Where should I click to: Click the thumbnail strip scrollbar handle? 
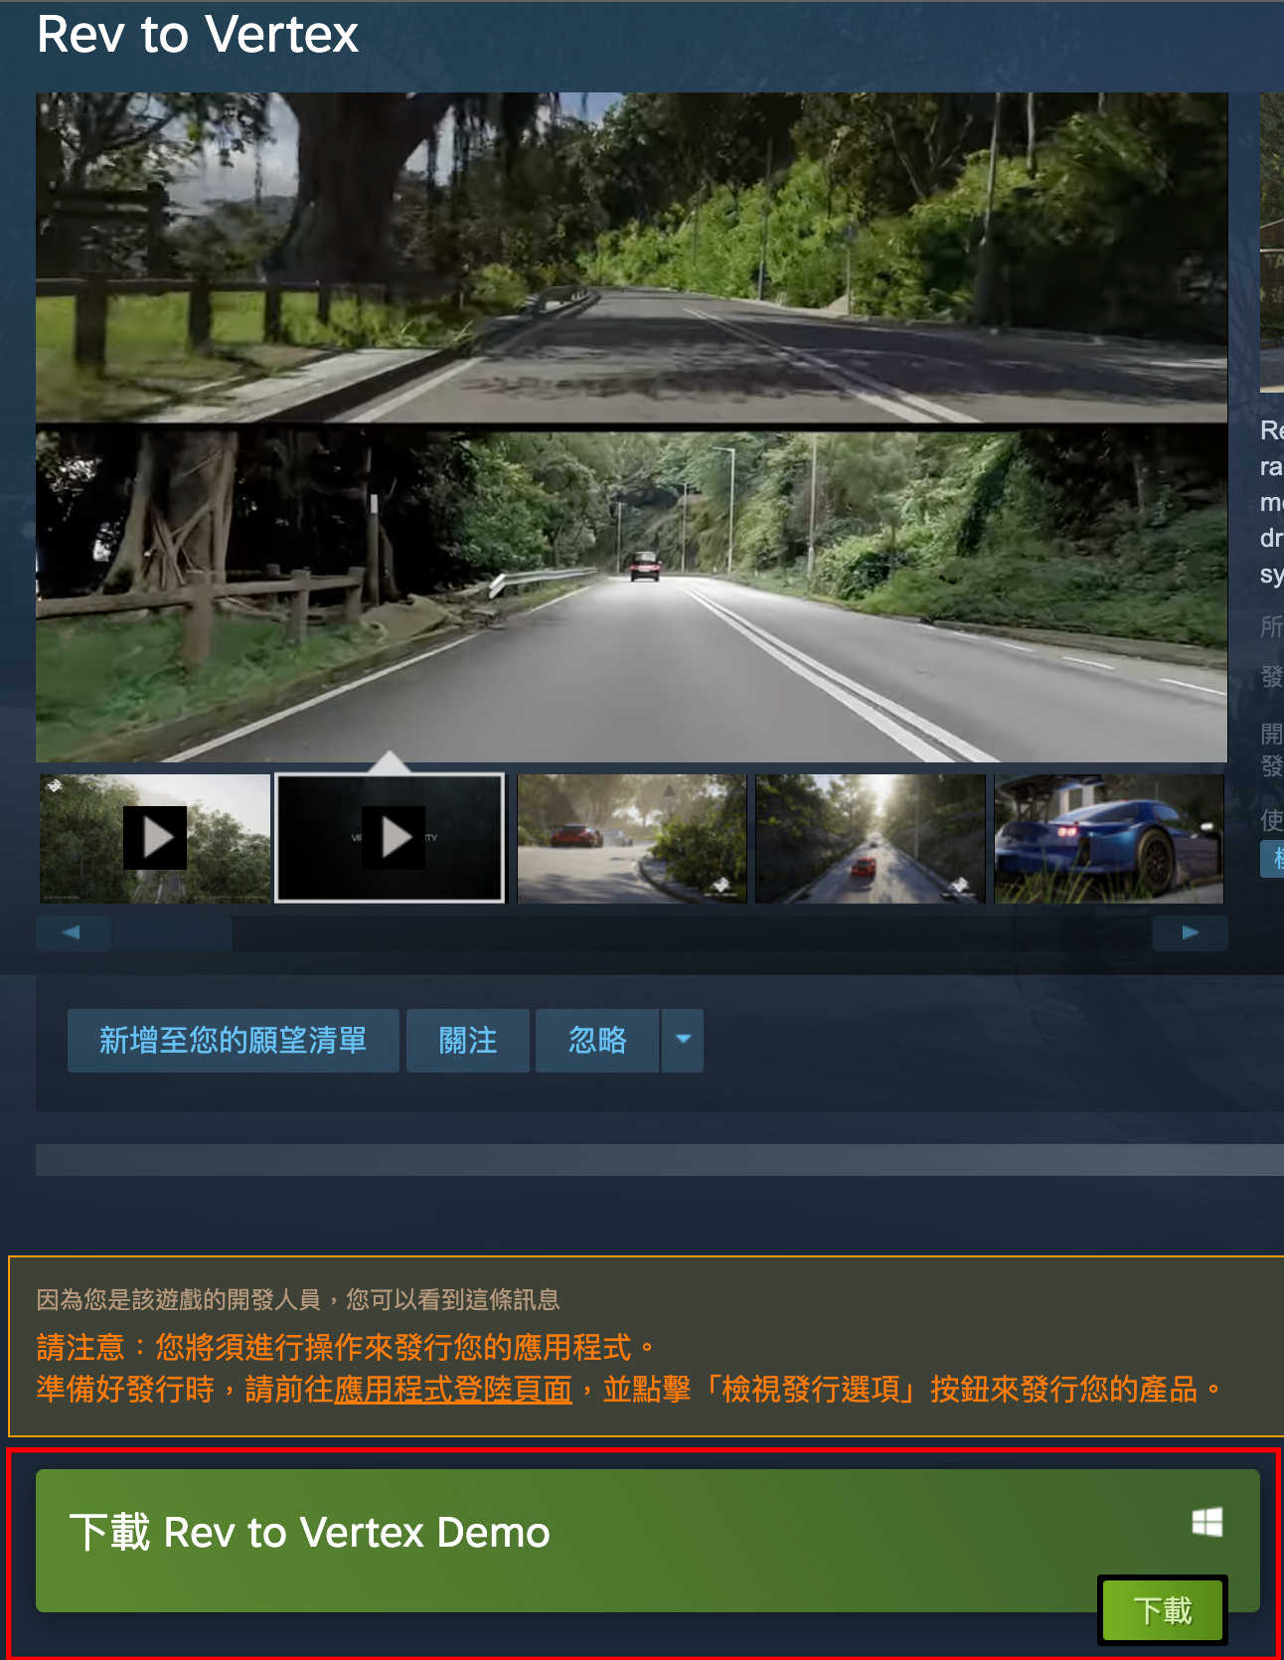coord(172,932)
